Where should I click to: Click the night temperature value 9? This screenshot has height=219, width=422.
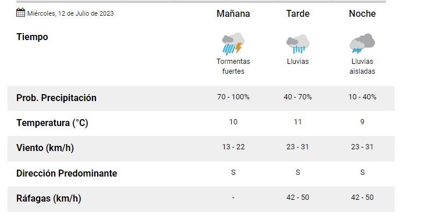pyautogui.click(x=362, y=122)
